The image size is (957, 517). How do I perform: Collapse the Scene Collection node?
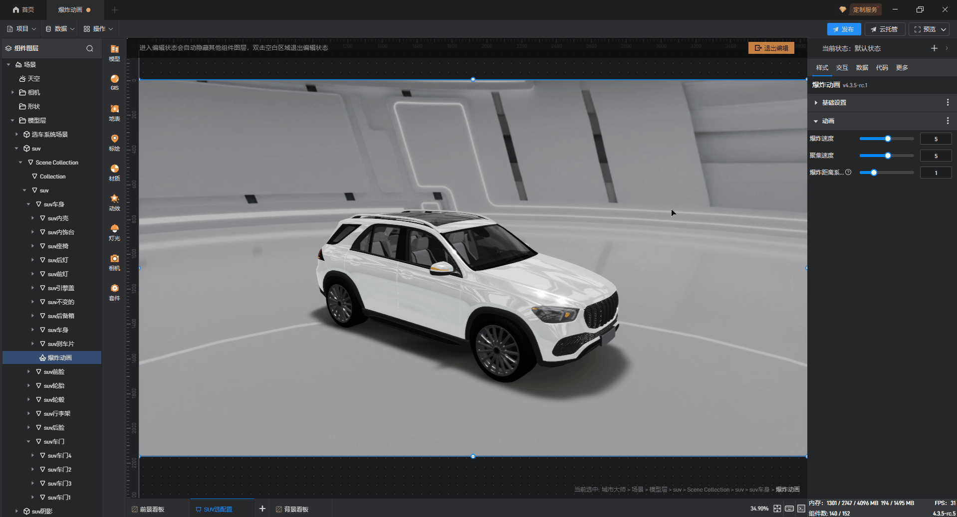[x=20, y=162]
